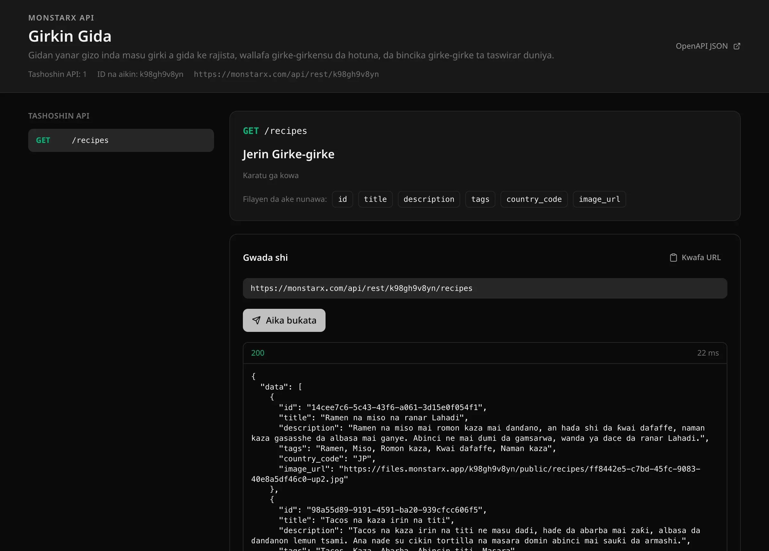This screenshot has width=769, height=551.
Task: Click the 200 status code
Action: (257, 353)
